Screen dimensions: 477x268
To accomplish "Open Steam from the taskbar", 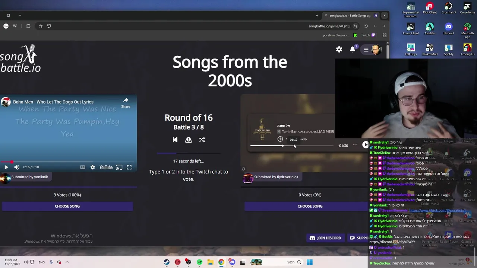I will (167, 262).
